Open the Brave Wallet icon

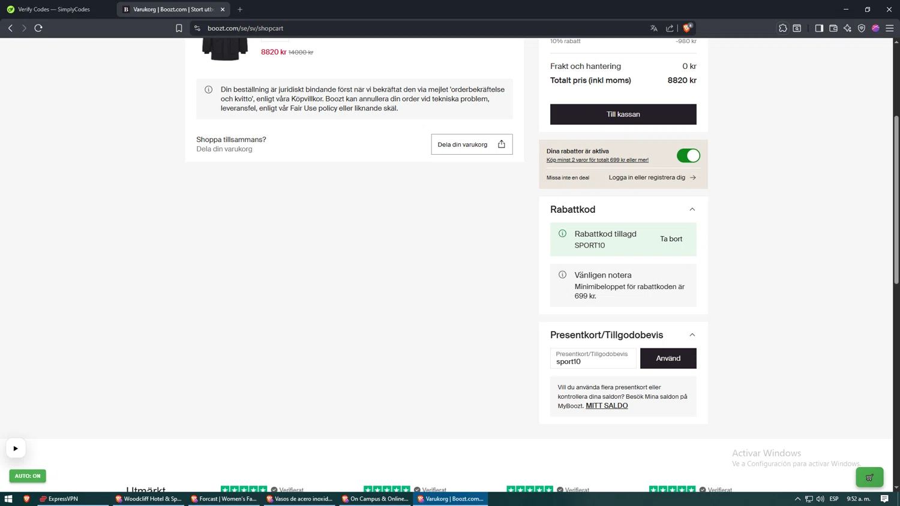(833, 28)
